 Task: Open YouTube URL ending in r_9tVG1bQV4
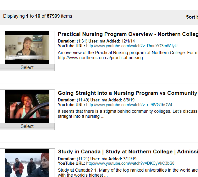[129, 105]
